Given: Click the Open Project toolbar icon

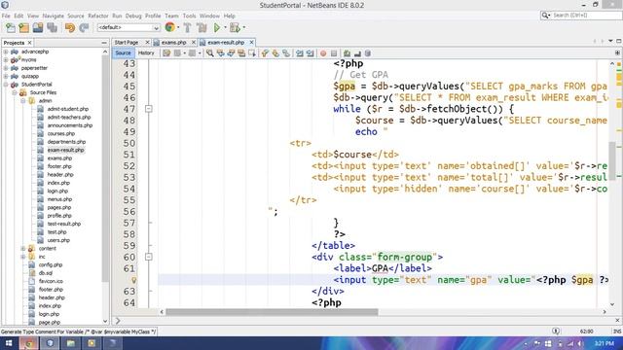Looking at the screenshot, I should click(38, 28).
